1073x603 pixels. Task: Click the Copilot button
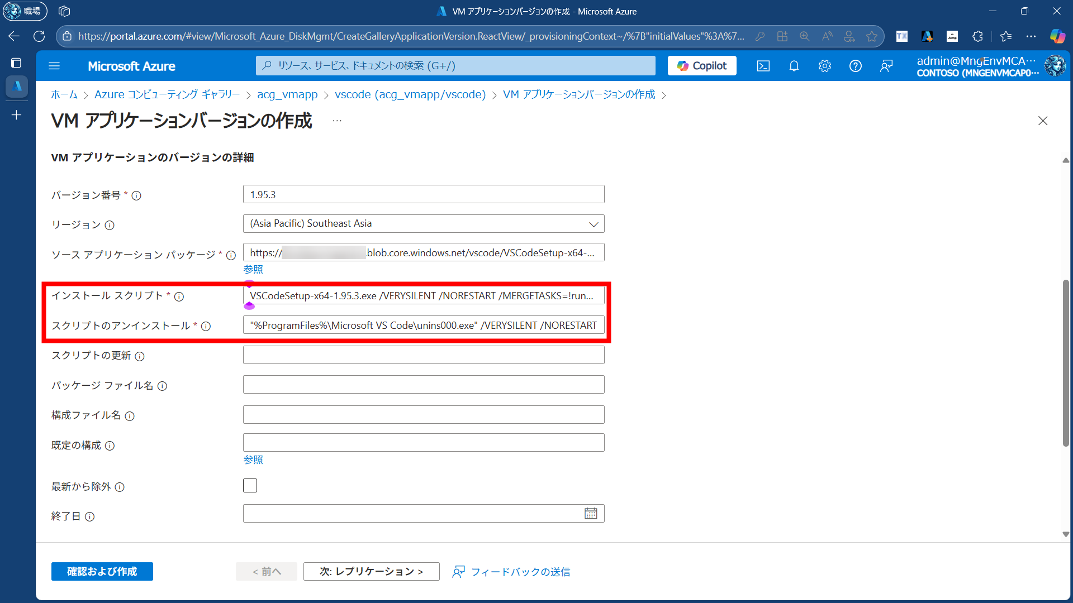click(702, 66)
